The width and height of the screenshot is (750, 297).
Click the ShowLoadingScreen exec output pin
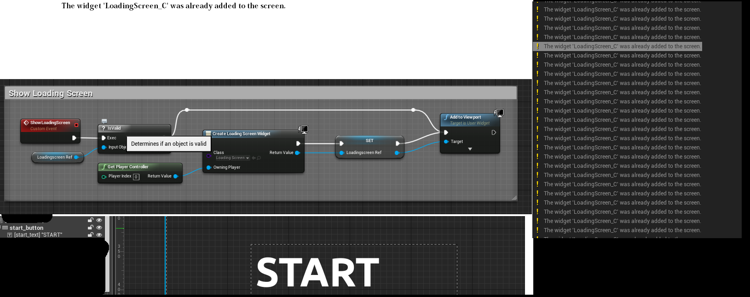[x=74, y=138]
